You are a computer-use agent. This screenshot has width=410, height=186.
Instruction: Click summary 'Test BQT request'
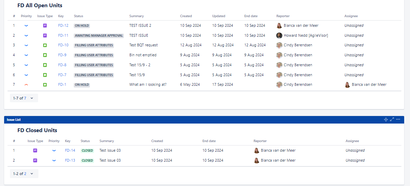coord(143,45)
